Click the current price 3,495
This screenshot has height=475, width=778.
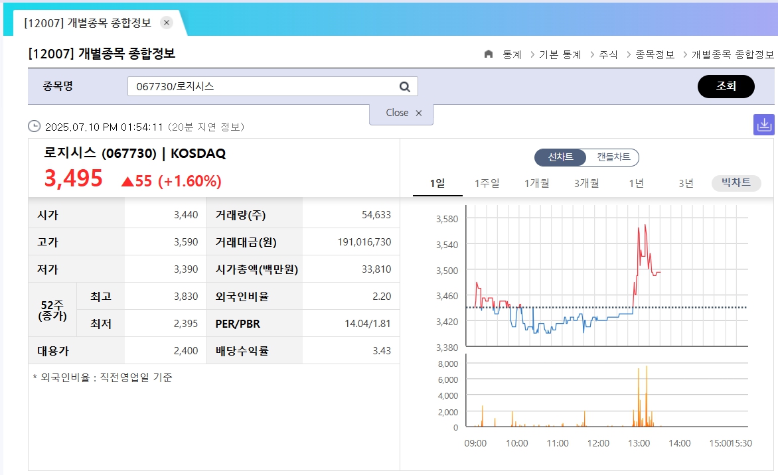[74, 178]
